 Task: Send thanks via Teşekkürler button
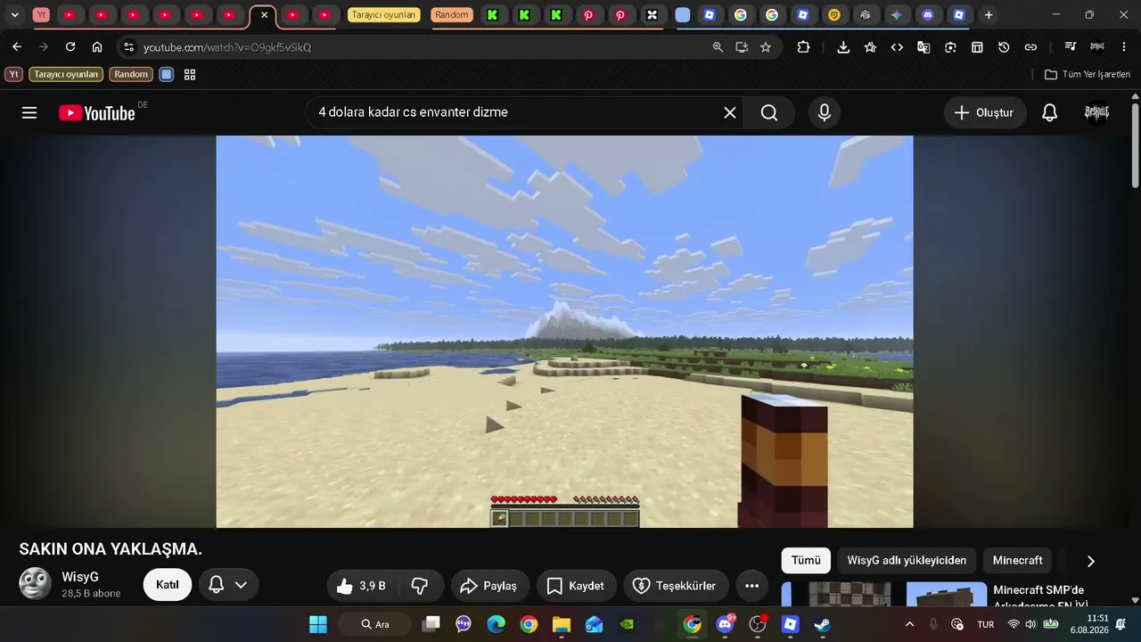675,586
